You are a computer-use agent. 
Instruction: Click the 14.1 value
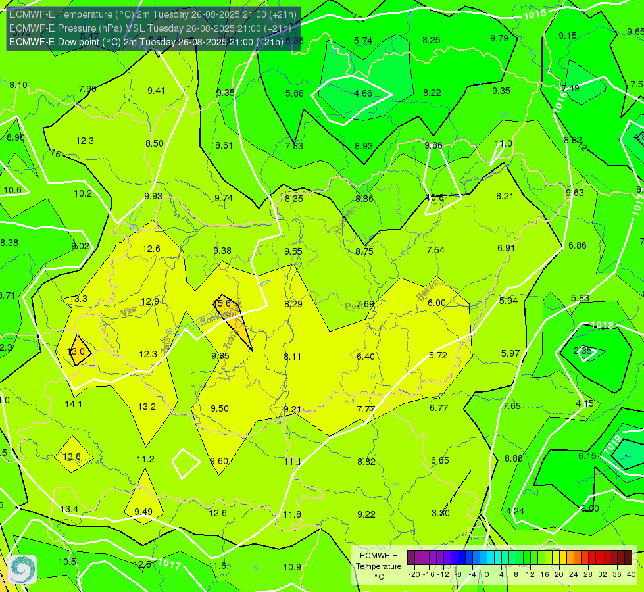point(74,405)
